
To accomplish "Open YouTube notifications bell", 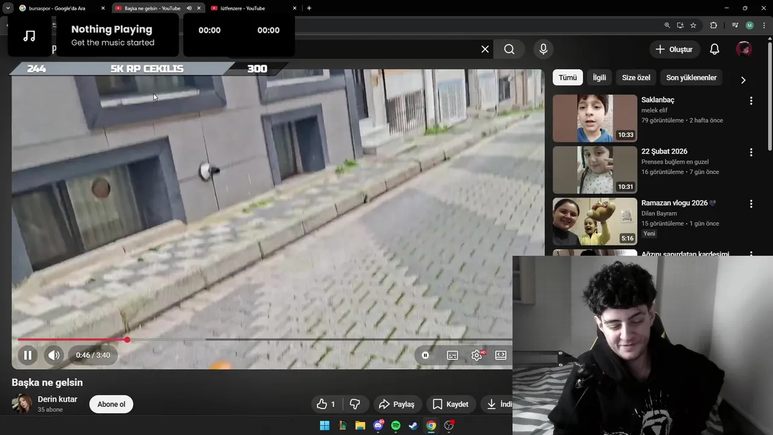I will point(714,50).
